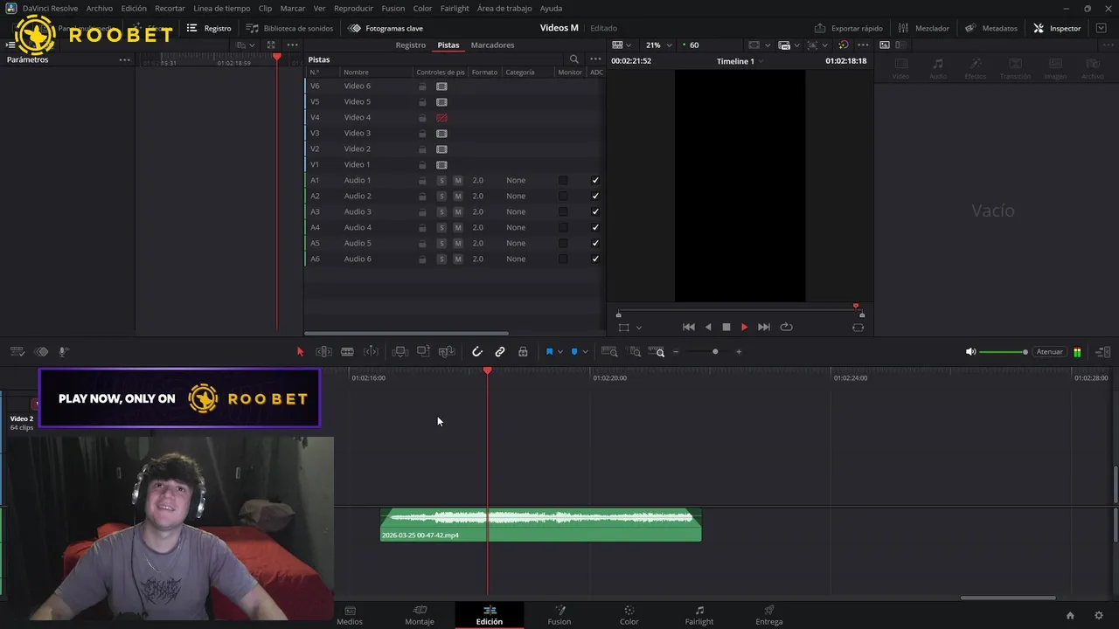Screen dimensions: 1119x629
Task: Open the Fusion menu
Action: pos(393,8)
